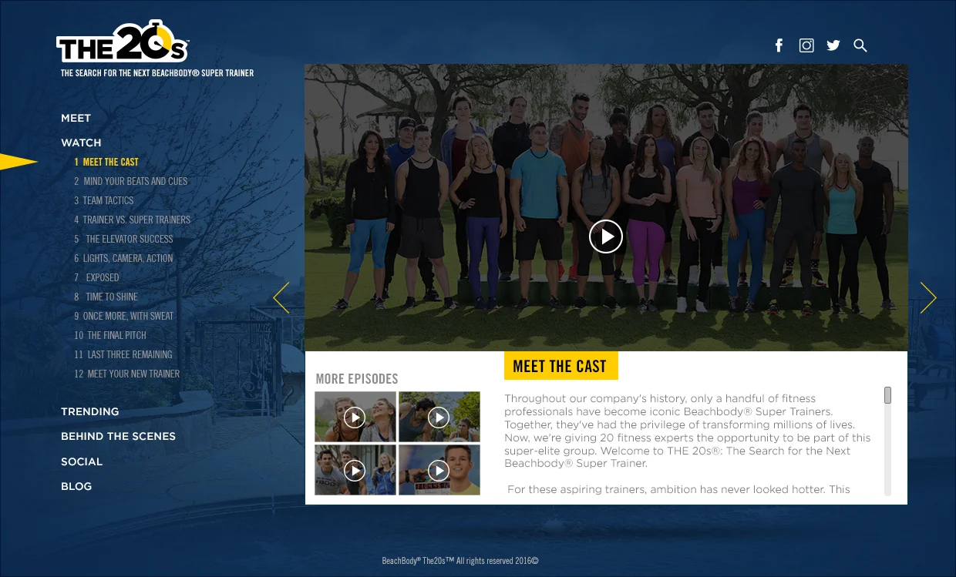
Task: Select episode 11 Last Three Remaining
Action: (x=123, y=354)
